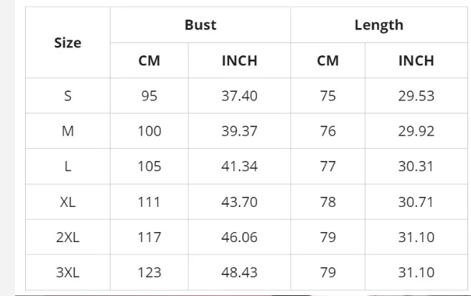Click the INCH subheader under Length
The height and width of the screenshot is (296, 471).
coord(416,61)
